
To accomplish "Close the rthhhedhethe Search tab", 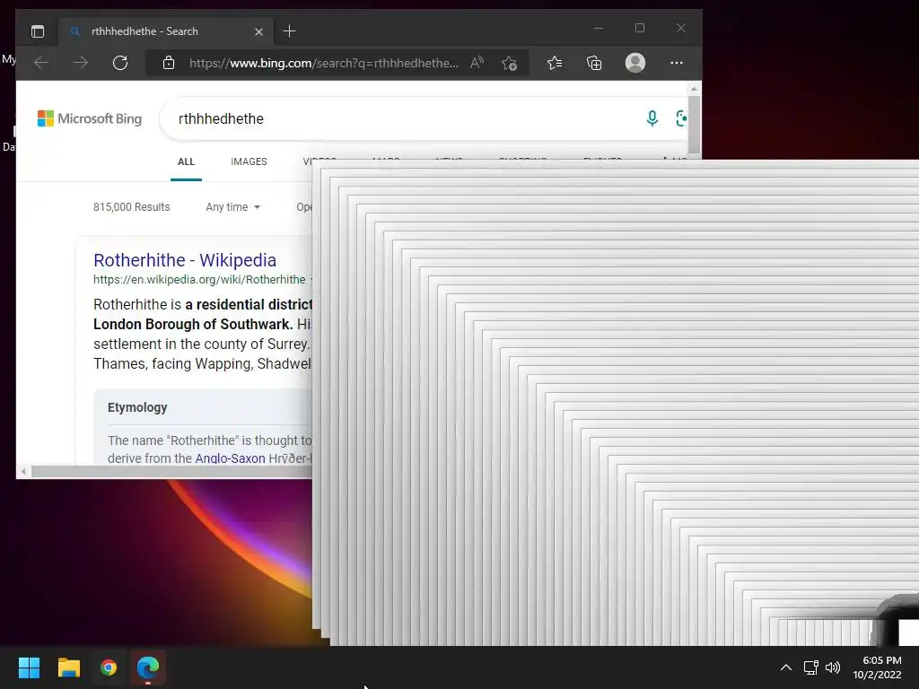I will (x=258, y=31).
